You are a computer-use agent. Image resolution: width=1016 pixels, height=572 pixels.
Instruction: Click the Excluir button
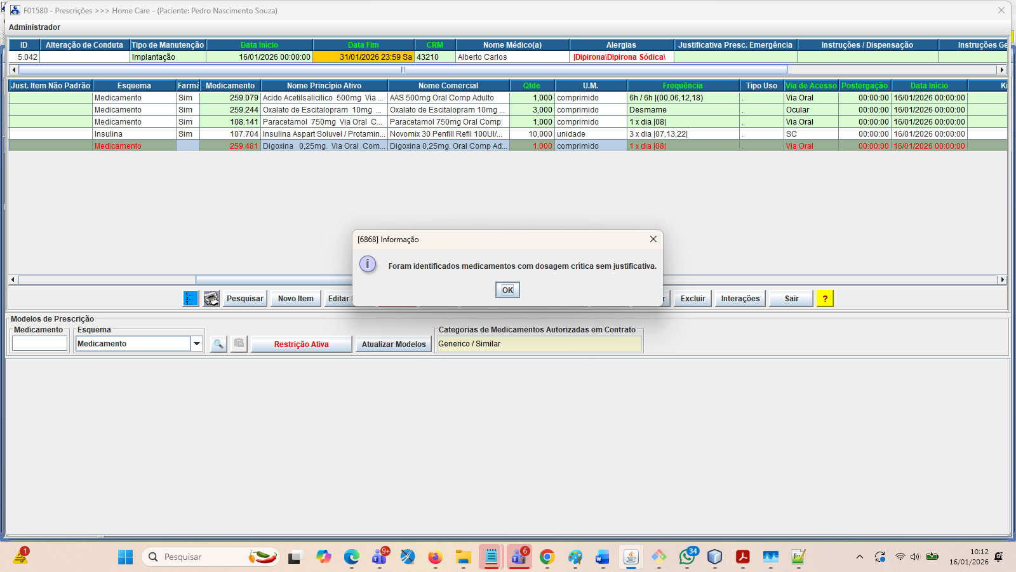[x=693, y=299]
